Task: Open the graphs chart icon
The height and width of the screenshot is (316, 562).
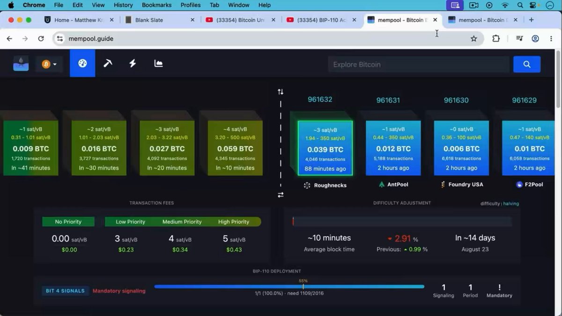Action: 158,64
